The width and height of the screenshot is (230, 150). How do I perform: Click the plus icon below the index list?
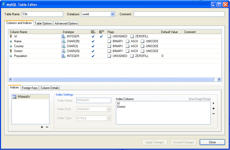coord(42,127)
